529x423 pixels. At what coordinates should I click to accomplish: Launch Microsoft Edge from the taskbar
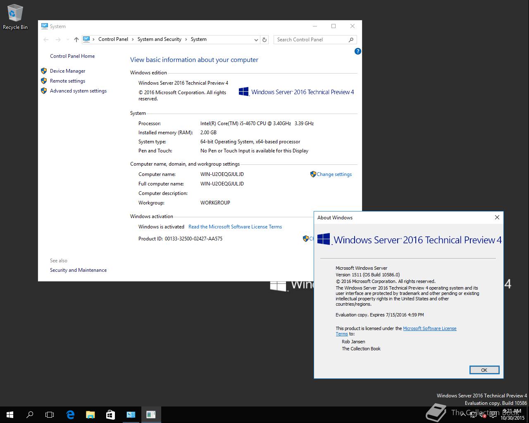pos(70,414)
